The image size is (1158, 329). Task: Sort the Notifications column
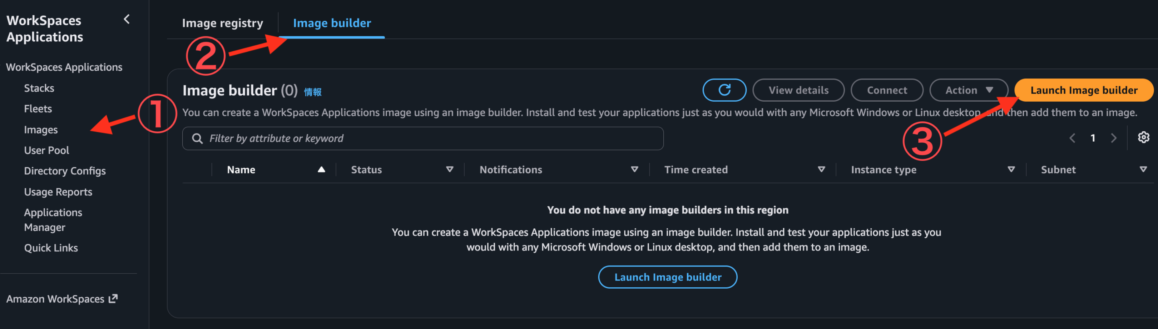click(634, 169)
